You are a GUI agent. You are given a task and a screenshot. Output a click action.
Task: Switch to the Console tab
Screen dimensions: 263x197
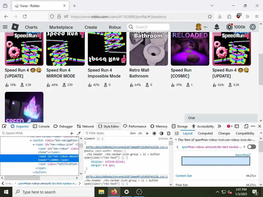(41, 126)
